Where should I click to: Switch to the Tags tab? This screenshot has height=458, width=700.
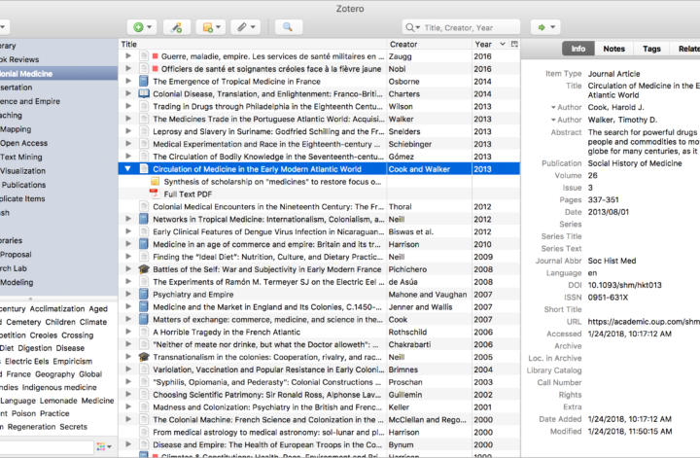tap(651, 49)
